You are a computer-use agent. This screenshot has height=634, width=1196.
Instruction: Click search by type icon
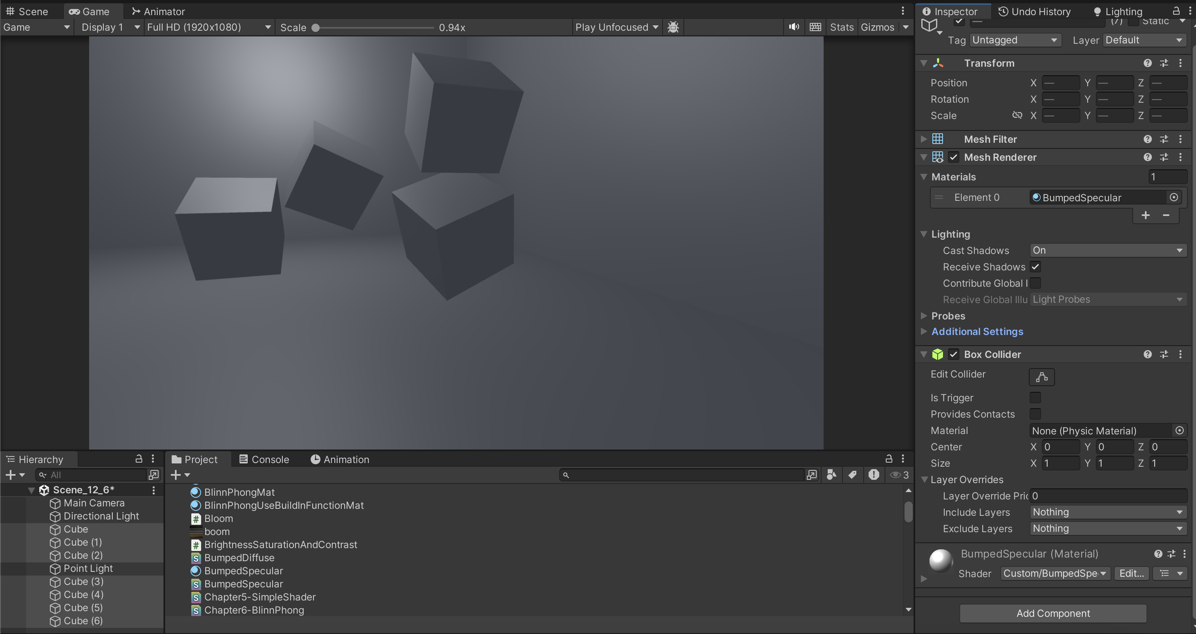(831, 475)
